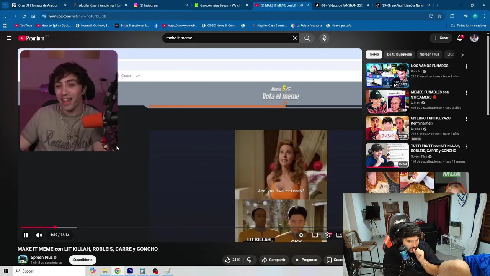The height and width of the screenshot is (276, 490).
Task: Mute the MAKE IT MEME tab audio icon
Action: [x=301, y=5]
